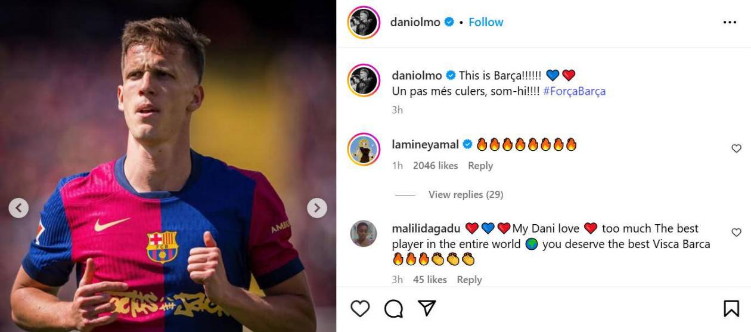The width and height of the screenshot is (751, 332).
Task: Open malilidagadu's profile avatar
Action: point(364,233)
